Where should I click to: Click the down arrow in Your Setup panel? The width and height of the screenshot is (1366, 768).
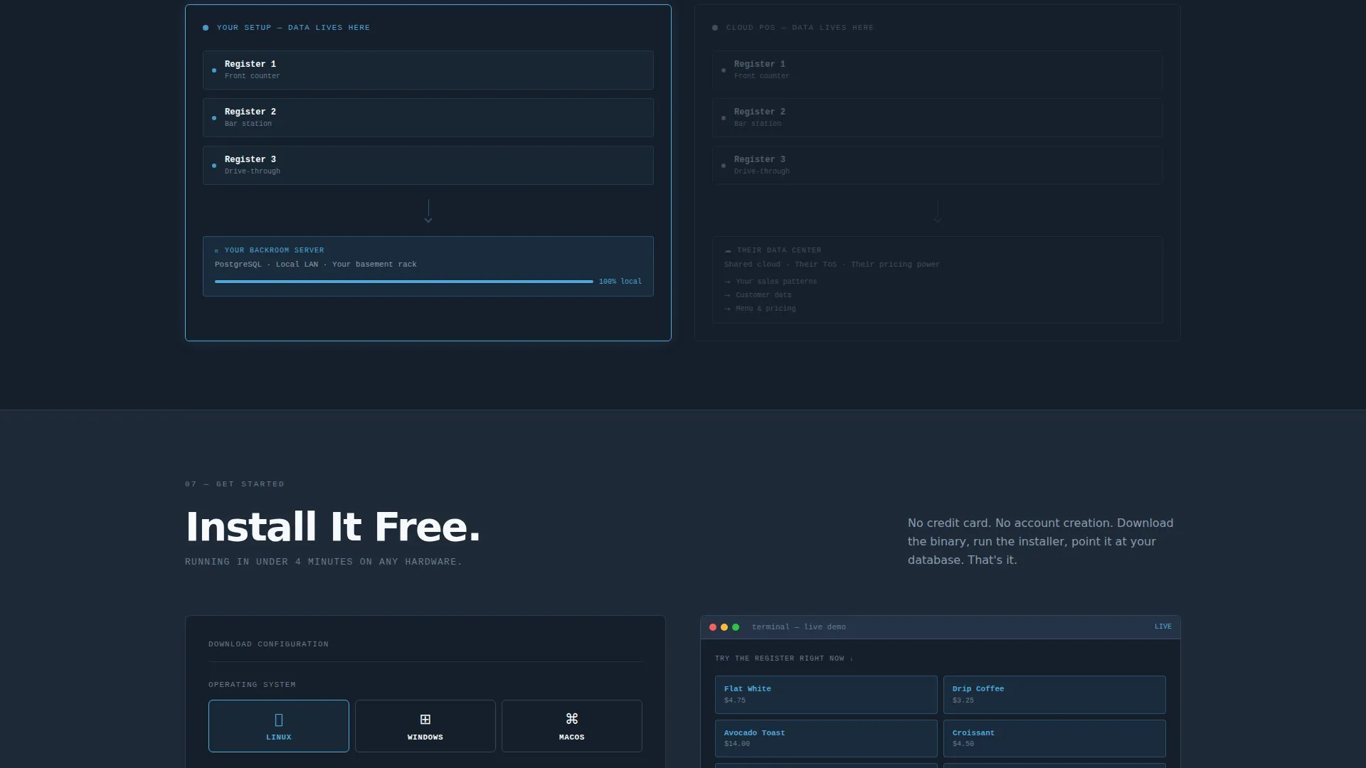point(428,213)
